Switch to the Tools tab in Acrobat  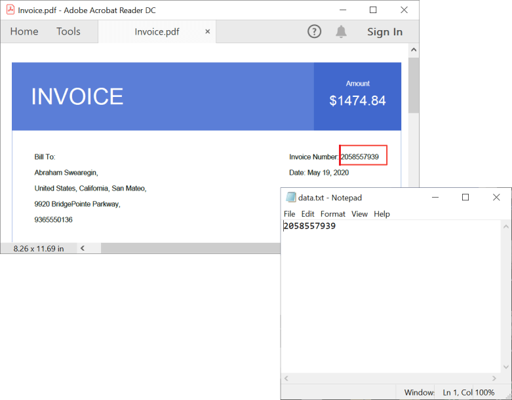(68, 31)
